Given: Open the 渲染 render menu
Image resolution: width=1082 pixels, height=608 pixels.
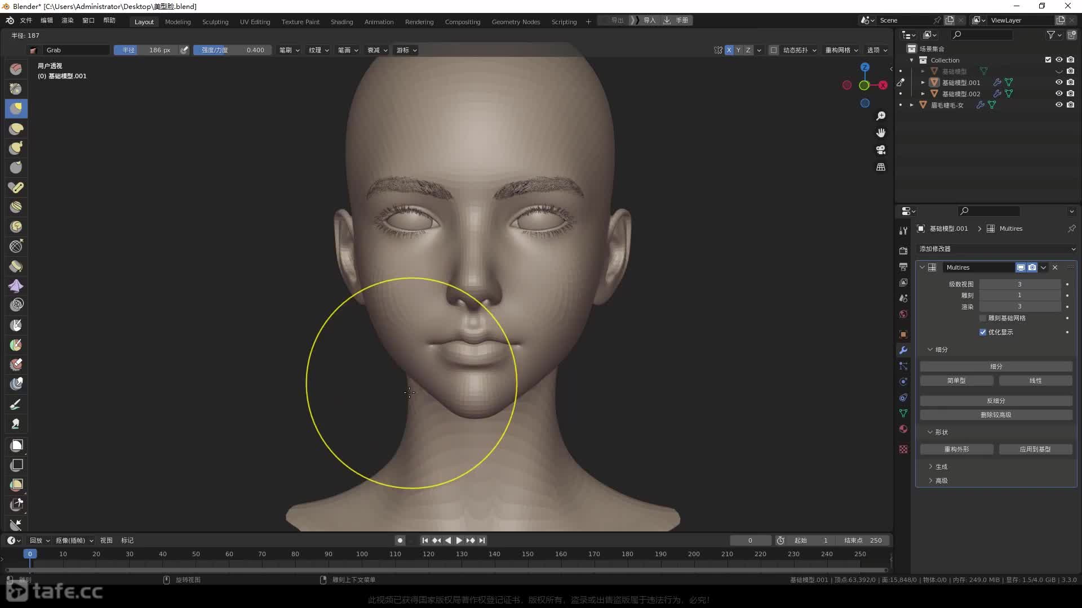Looking at the screenshot, I should 68,20.
